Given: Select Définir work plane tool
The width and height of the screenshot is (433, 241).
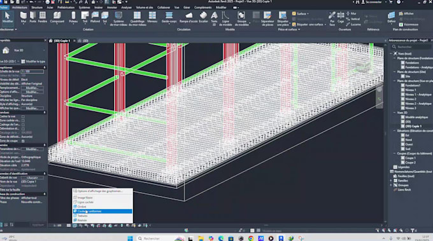Looking at the screenshot, I should [392, 17].
